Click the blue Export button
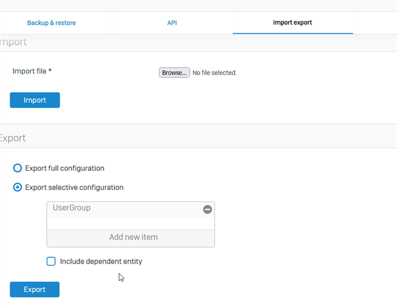The height and width of the screenshot is (307, 397). [35, 289]
